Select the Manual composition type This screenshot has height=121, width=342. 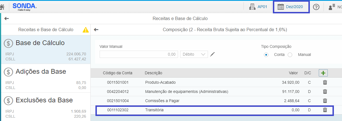290,55
